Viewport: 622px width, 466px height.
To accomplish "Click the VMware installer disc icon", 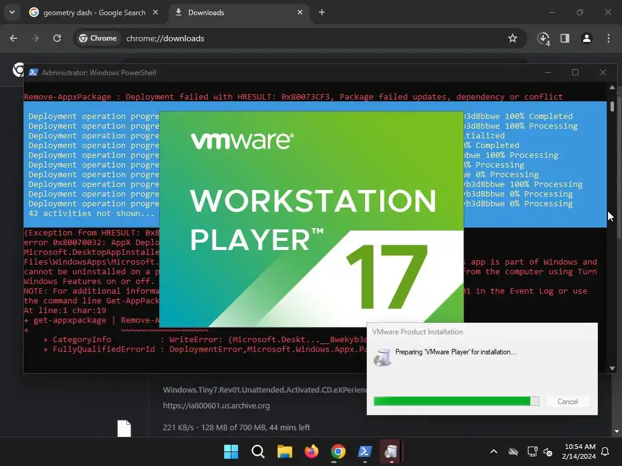I will 383,358.
